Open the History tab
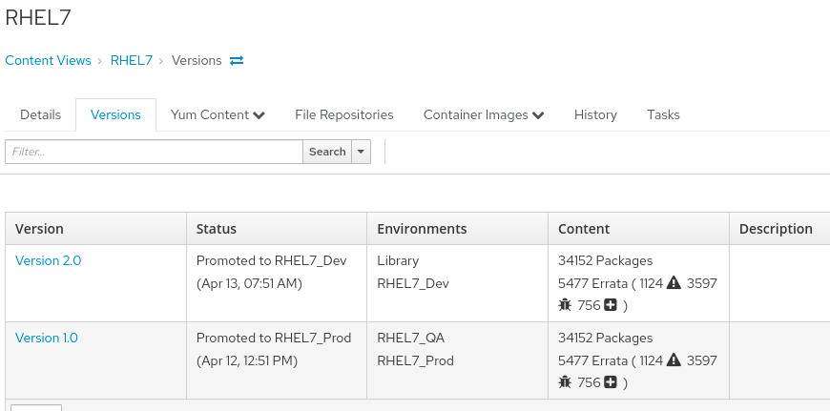 point(595,114)
